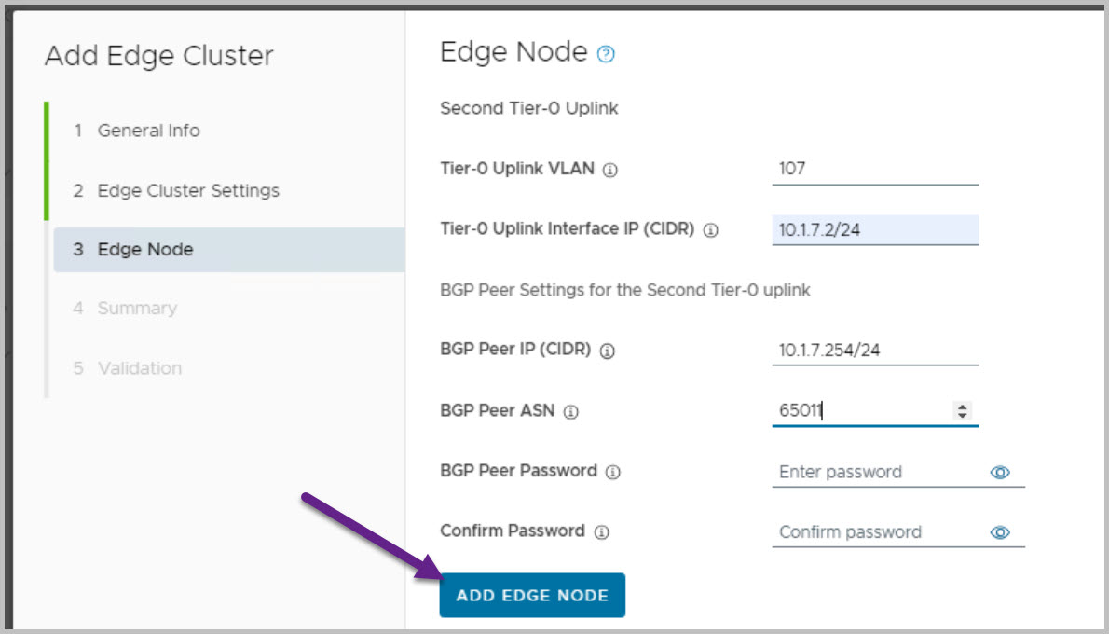This screenshot has height=634, width=1109.
Task: Go to Edge Cluster Settings step
Action: pyautogui.click(x=188, y=190)
